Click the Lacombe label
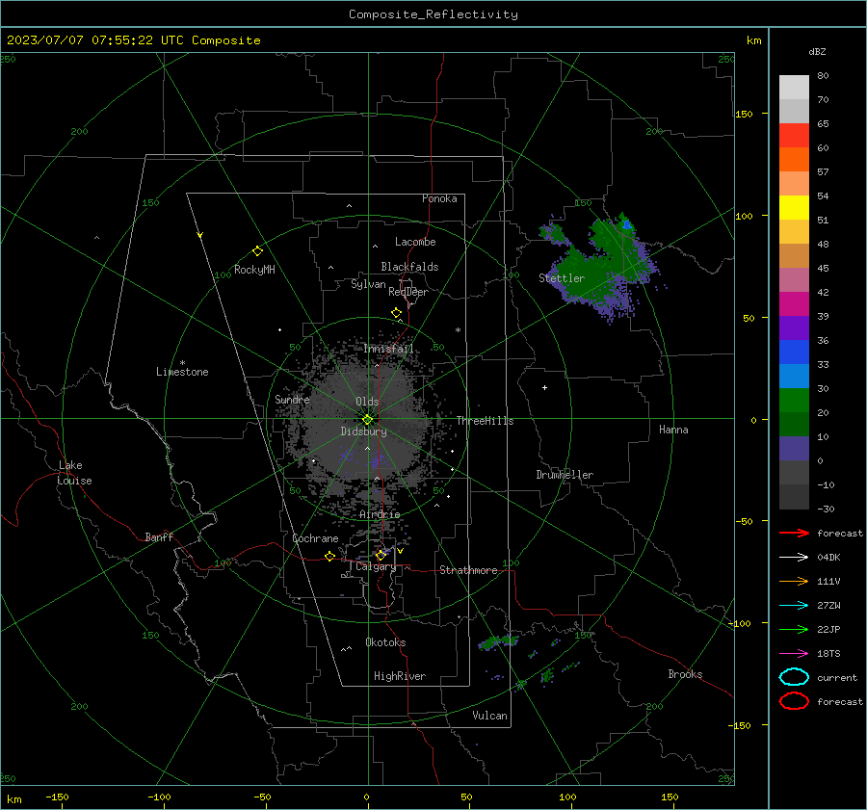The image size is (867, 810). [x=415, y=242]
